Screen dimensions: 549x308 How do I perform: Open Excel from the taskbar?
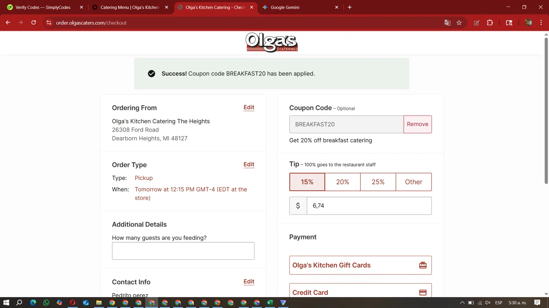[x=270, y=303]
